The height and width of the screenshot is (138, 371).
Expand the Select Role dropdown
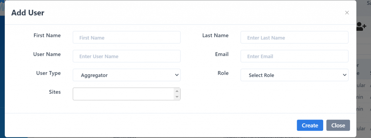(x=294, y=75)
